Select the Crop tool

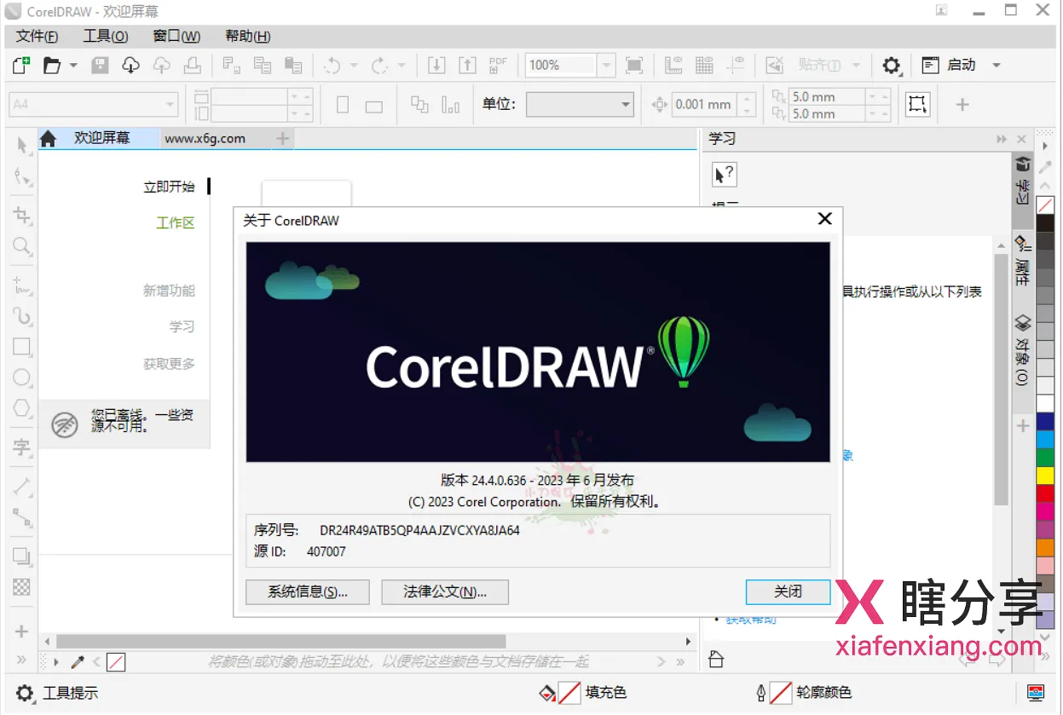(22, 216)
